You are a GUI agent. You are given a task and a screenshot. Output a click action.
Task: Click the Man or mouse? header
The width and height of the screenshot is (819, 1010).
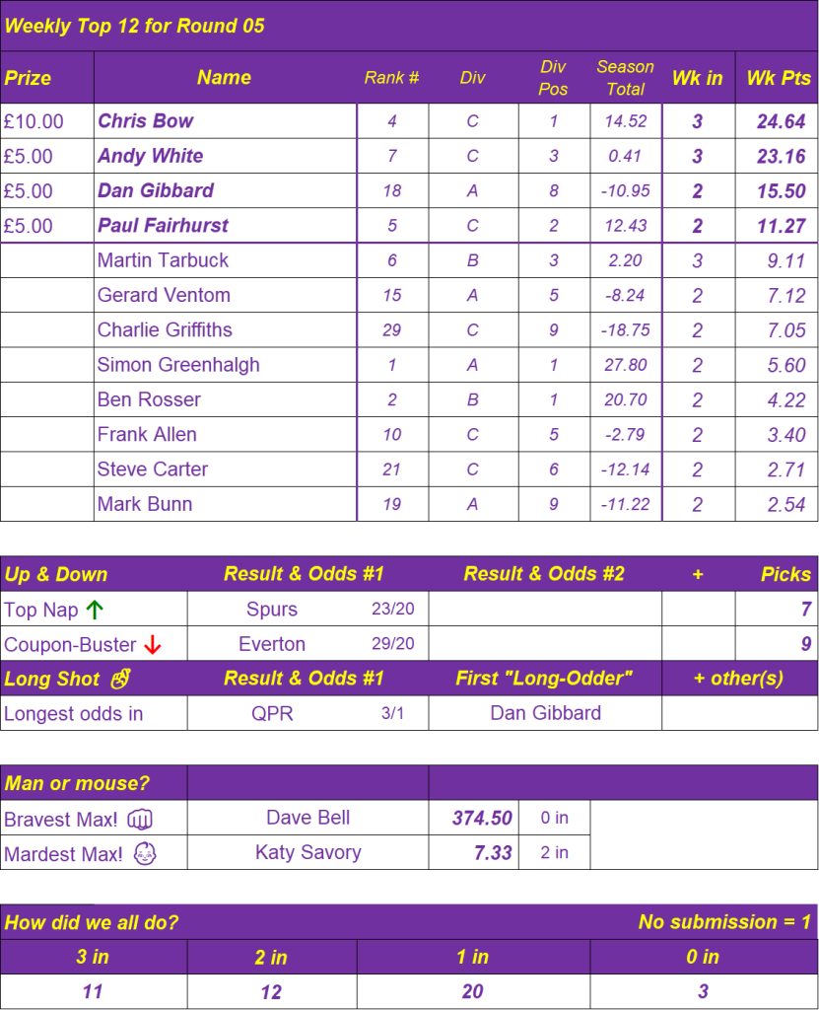point(77,783)
